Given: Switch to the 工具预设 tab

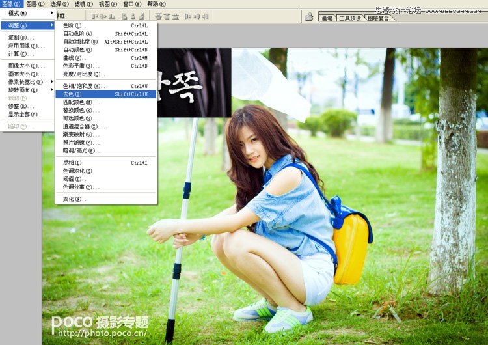Looking at the screenshot, I should [x=350, y=18].
